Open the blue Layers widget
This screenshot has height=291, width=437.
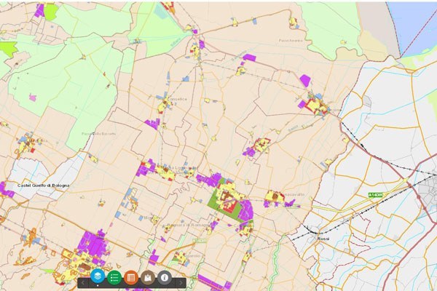pyautogui.click(x=98, y=277)
